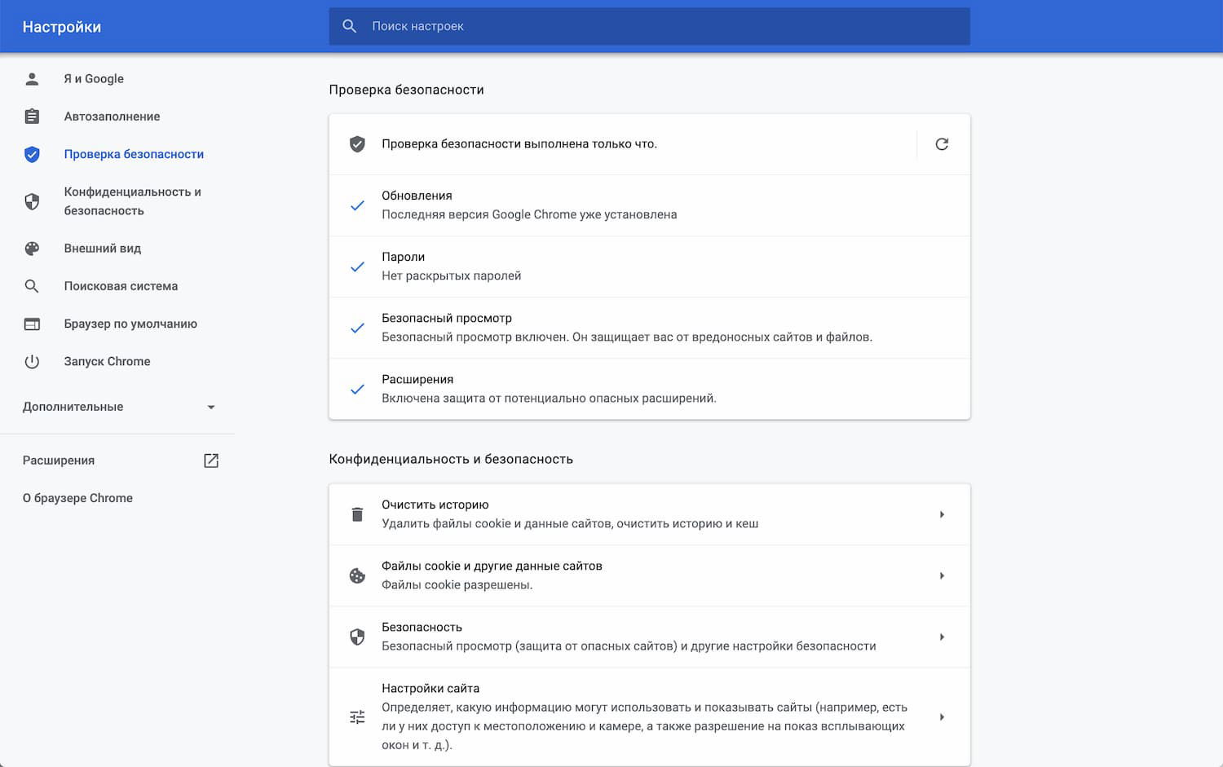Click the sliders icon for Настройки сайта
This screenshot has width=1223, height=767.
tap(356, 716)
